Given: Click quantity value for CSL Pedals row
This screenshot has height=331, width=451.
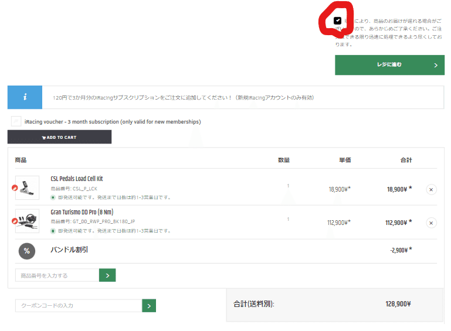Looking at the screenshot, I should 288,186.
